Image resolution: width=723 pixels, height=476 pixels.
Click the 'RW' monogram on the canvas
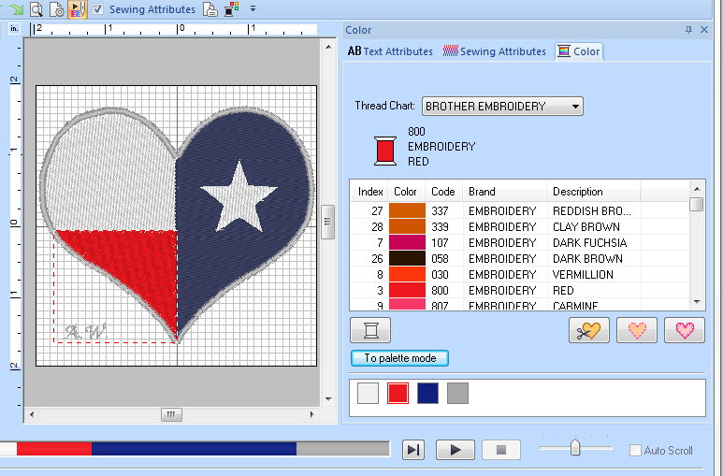pos(85,331)
